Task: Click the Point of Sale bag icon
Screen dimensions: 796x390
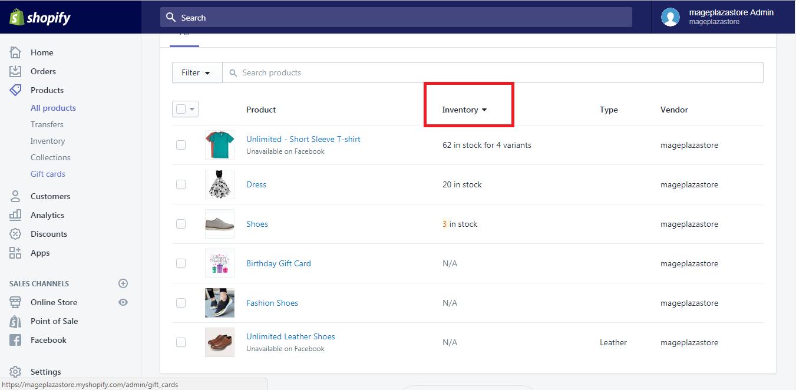Action: (15, 321)
